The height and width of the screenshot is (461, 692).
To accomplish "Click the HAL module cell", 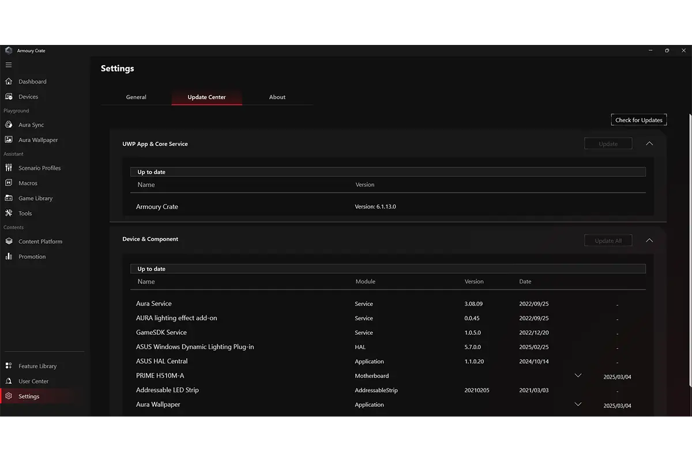I will pyautogui.click(x=360, y=347).
